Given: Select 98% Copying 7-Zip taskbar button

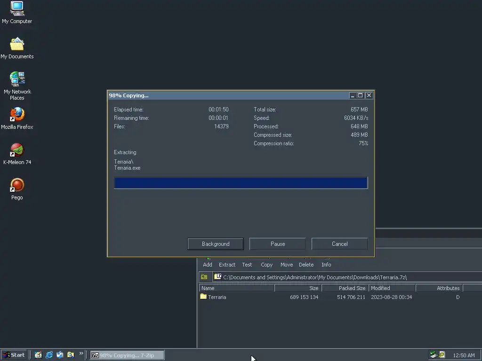Looking at the screenshot, I should point(127,355).
